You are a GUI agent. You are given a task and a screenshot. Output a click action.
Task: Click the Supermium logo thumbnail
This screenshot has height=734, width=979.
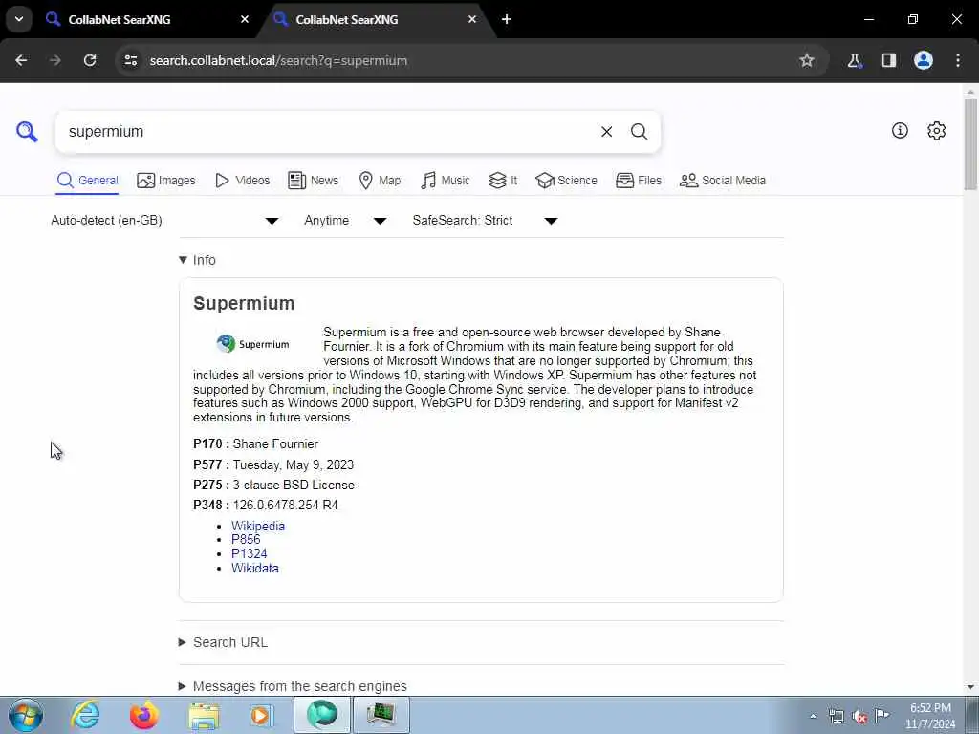pyautogui.click(x=252, y=343)
